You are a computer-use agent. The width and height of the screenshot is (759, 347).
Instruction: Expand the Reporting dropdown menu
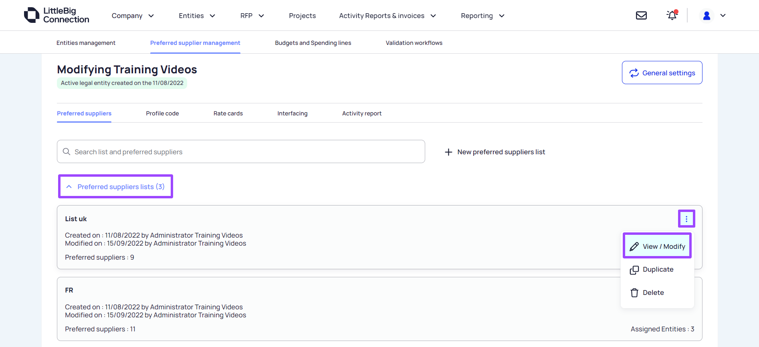[x=482, y=16]
